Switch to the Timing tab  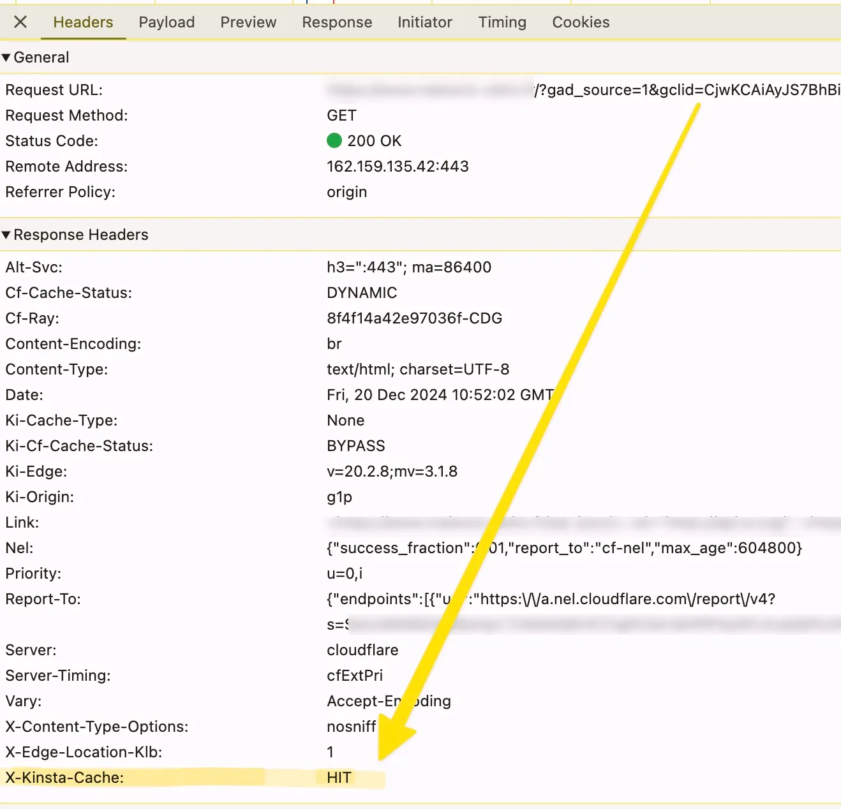click(502, 22)
